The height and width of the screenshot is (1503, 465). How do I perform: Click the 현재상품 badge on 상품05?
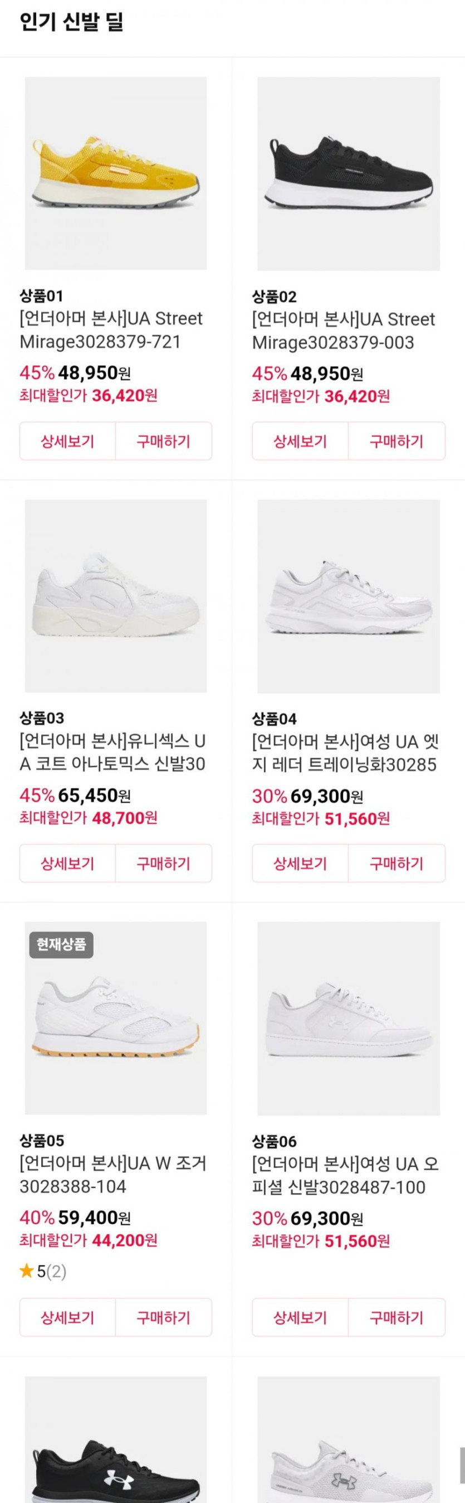coord(61,944)
